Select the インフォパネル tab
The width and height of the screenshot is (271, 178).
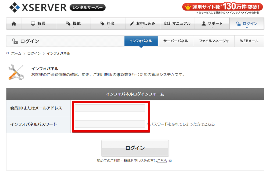(141, 41)
